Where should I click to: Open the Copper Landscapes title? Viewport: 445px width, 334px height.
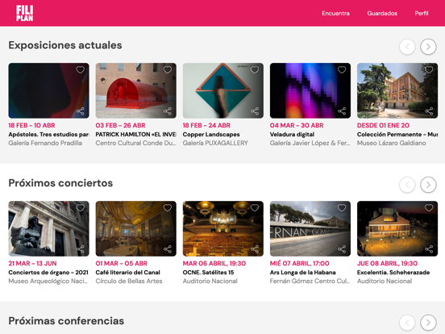coord(211,135)
